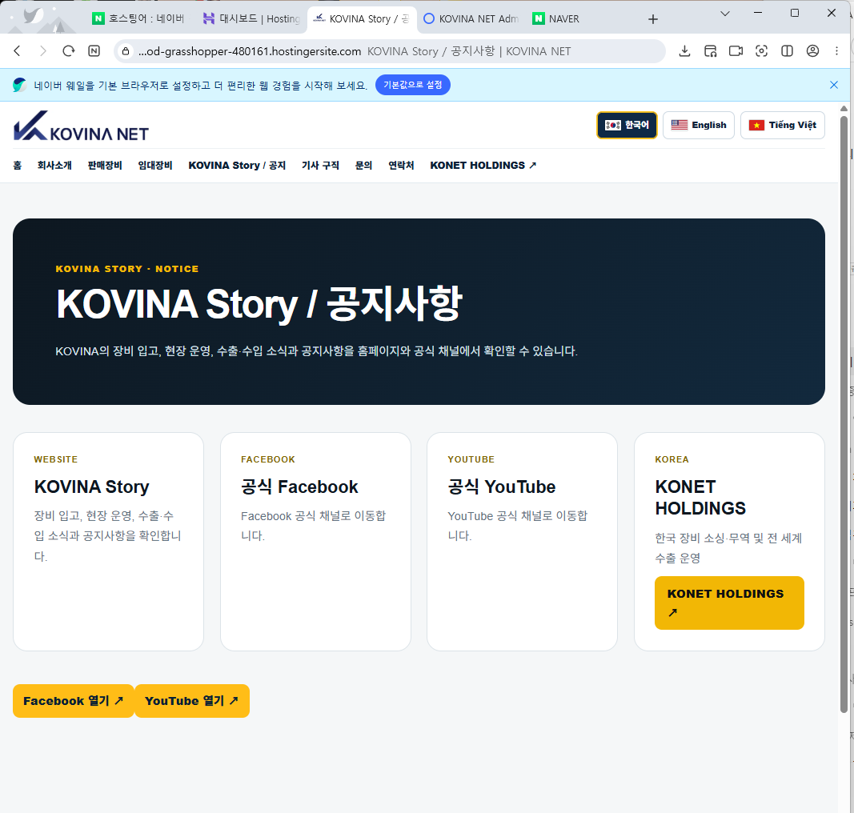Click the yellow KONET HOLDINGS card button
The width and height of the screenshot is (854, 813).
tap(729, 603)
